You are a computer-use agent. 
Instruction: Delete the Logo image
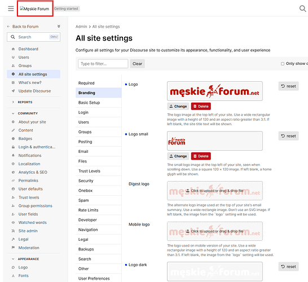pyautogui.click(x=201, y=106)
